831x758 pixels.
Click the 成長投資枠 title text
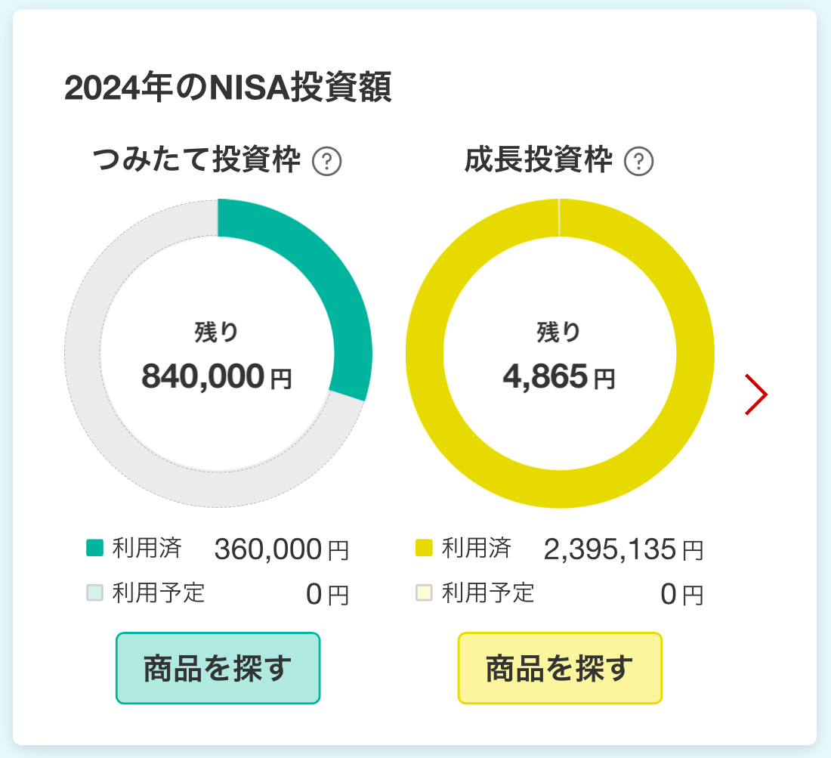(x=539, y=159)
